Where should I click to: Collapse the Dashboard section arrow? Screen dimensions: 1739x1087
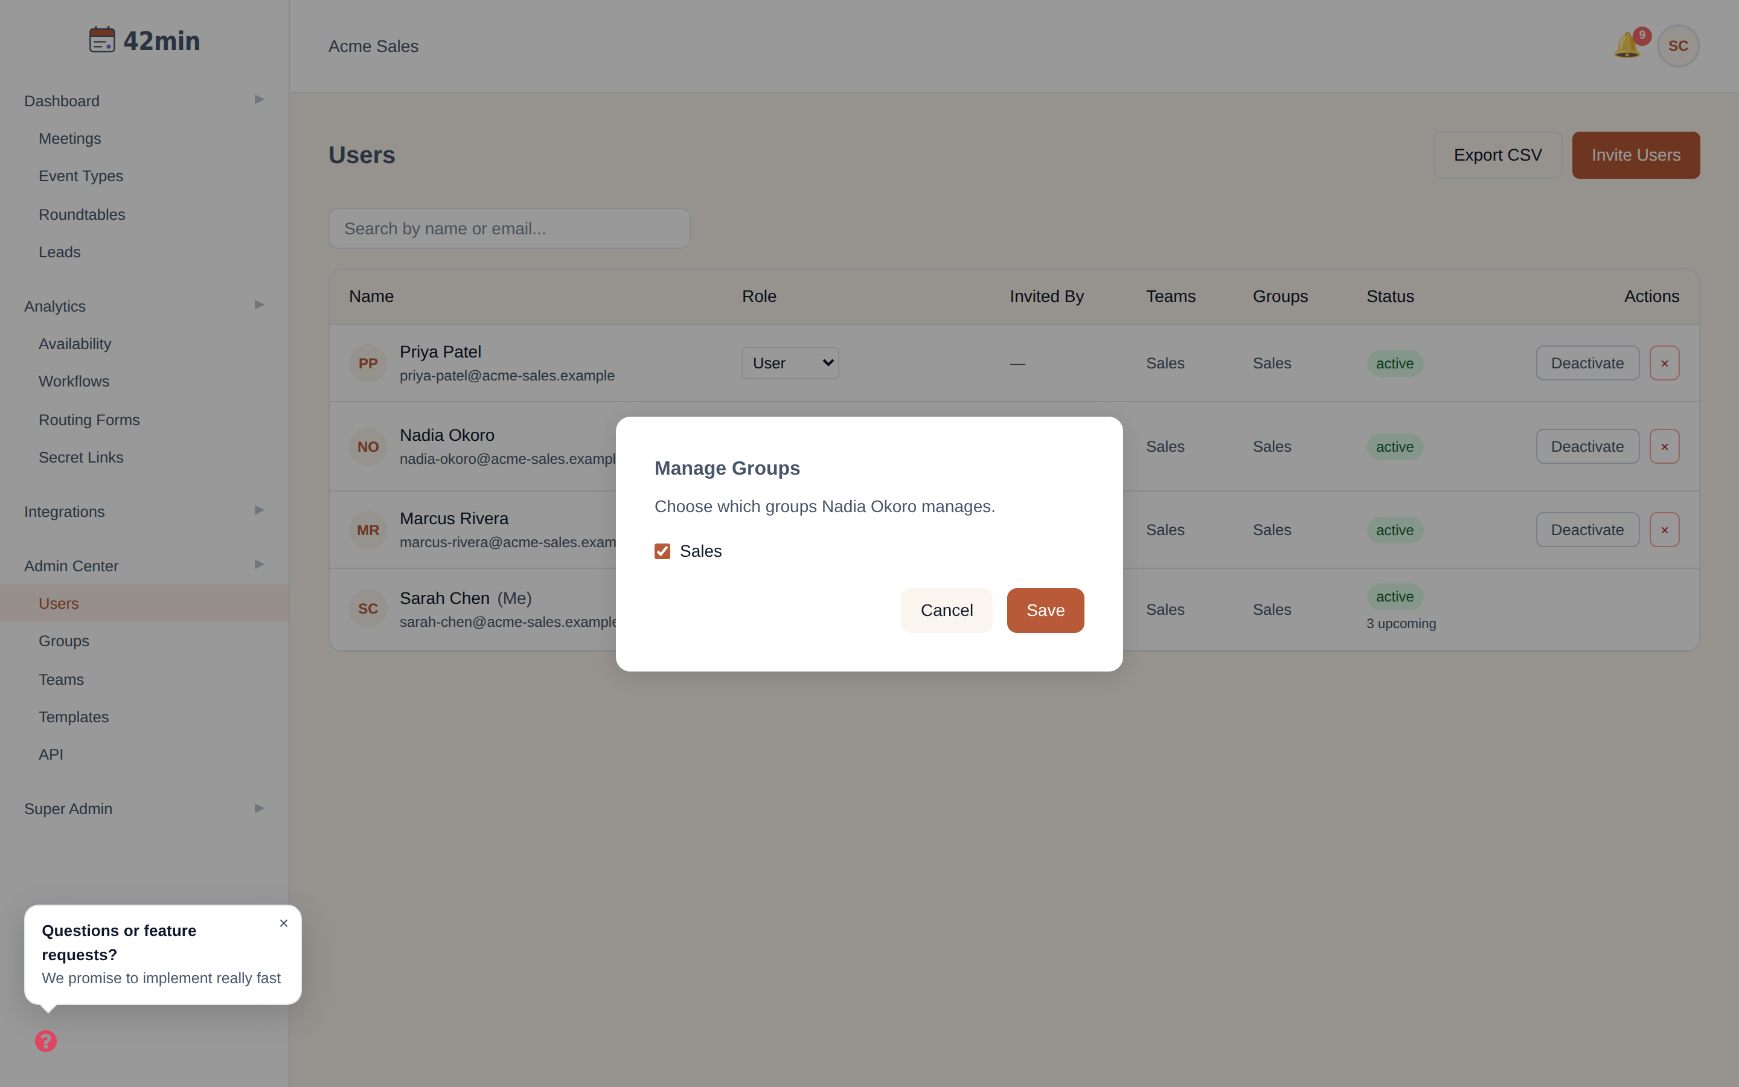(260, 99)
